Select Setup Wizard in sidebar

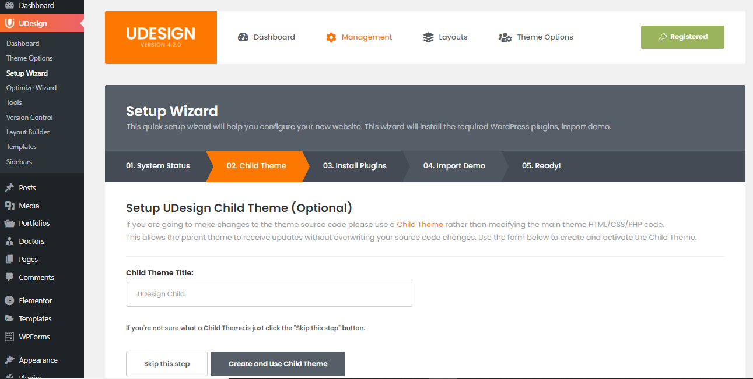tap(27, 73)
